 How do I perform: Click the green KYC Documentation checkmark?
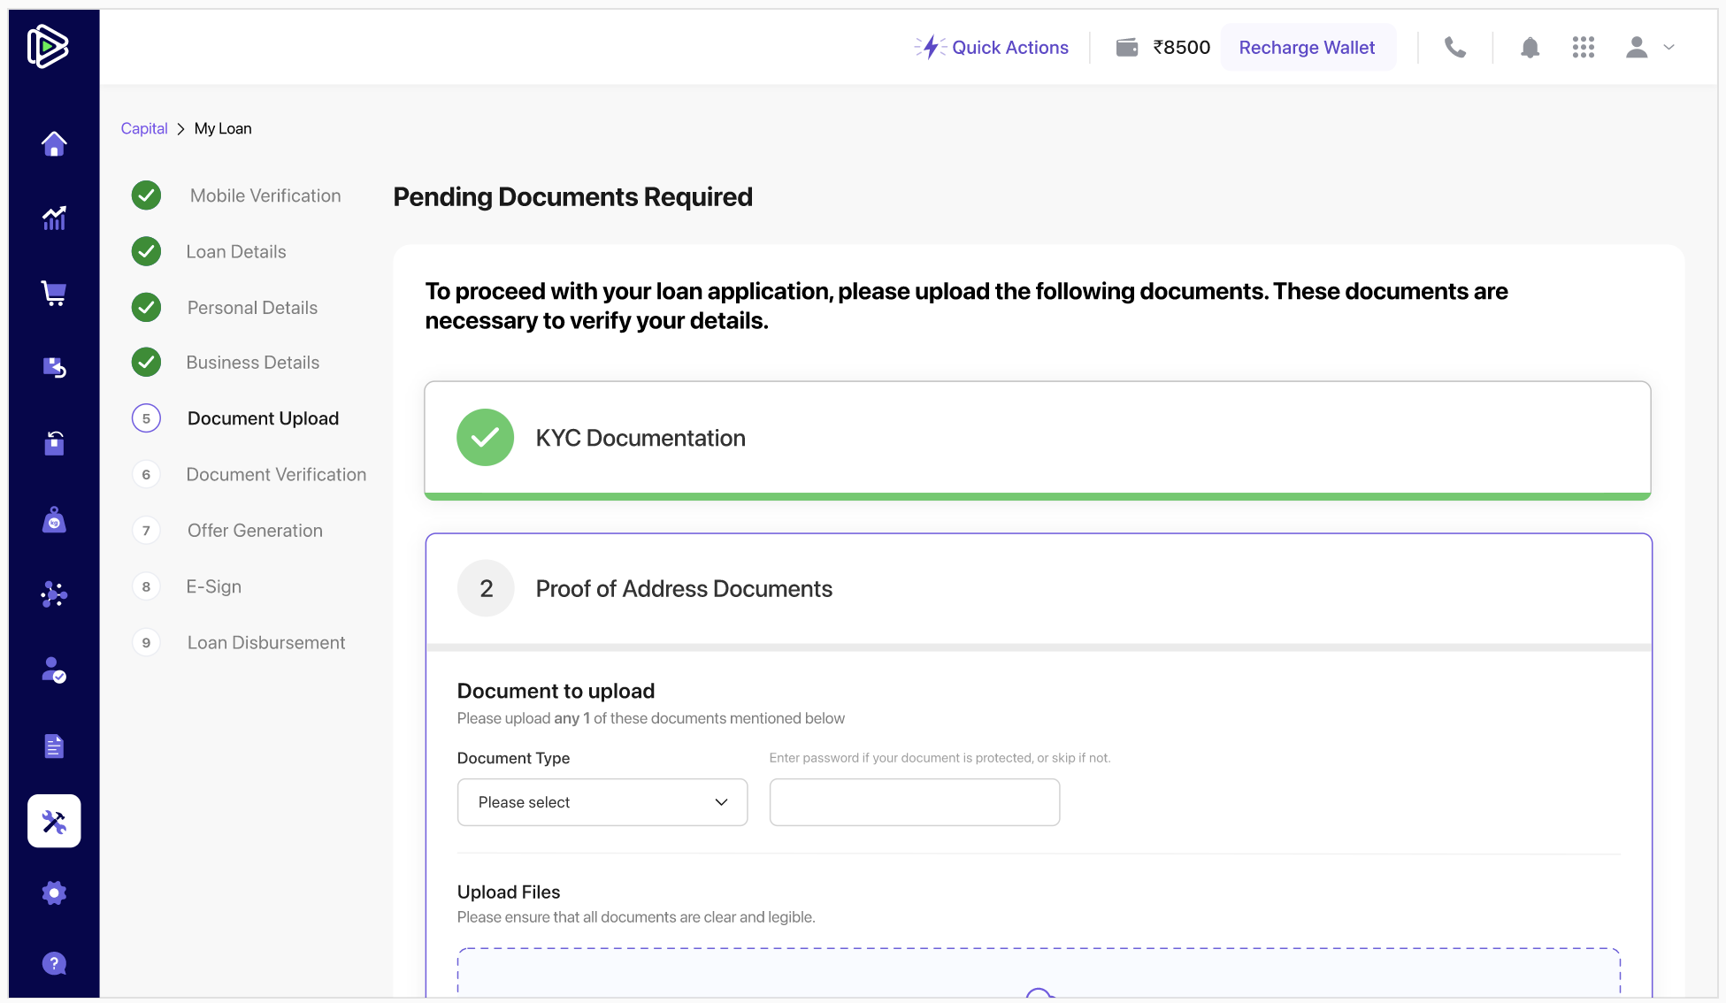(485, 438)
